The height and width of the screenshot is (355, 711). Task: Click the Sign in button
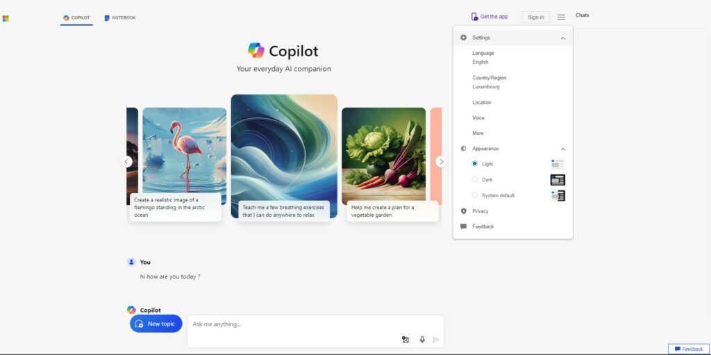(535, 17)
